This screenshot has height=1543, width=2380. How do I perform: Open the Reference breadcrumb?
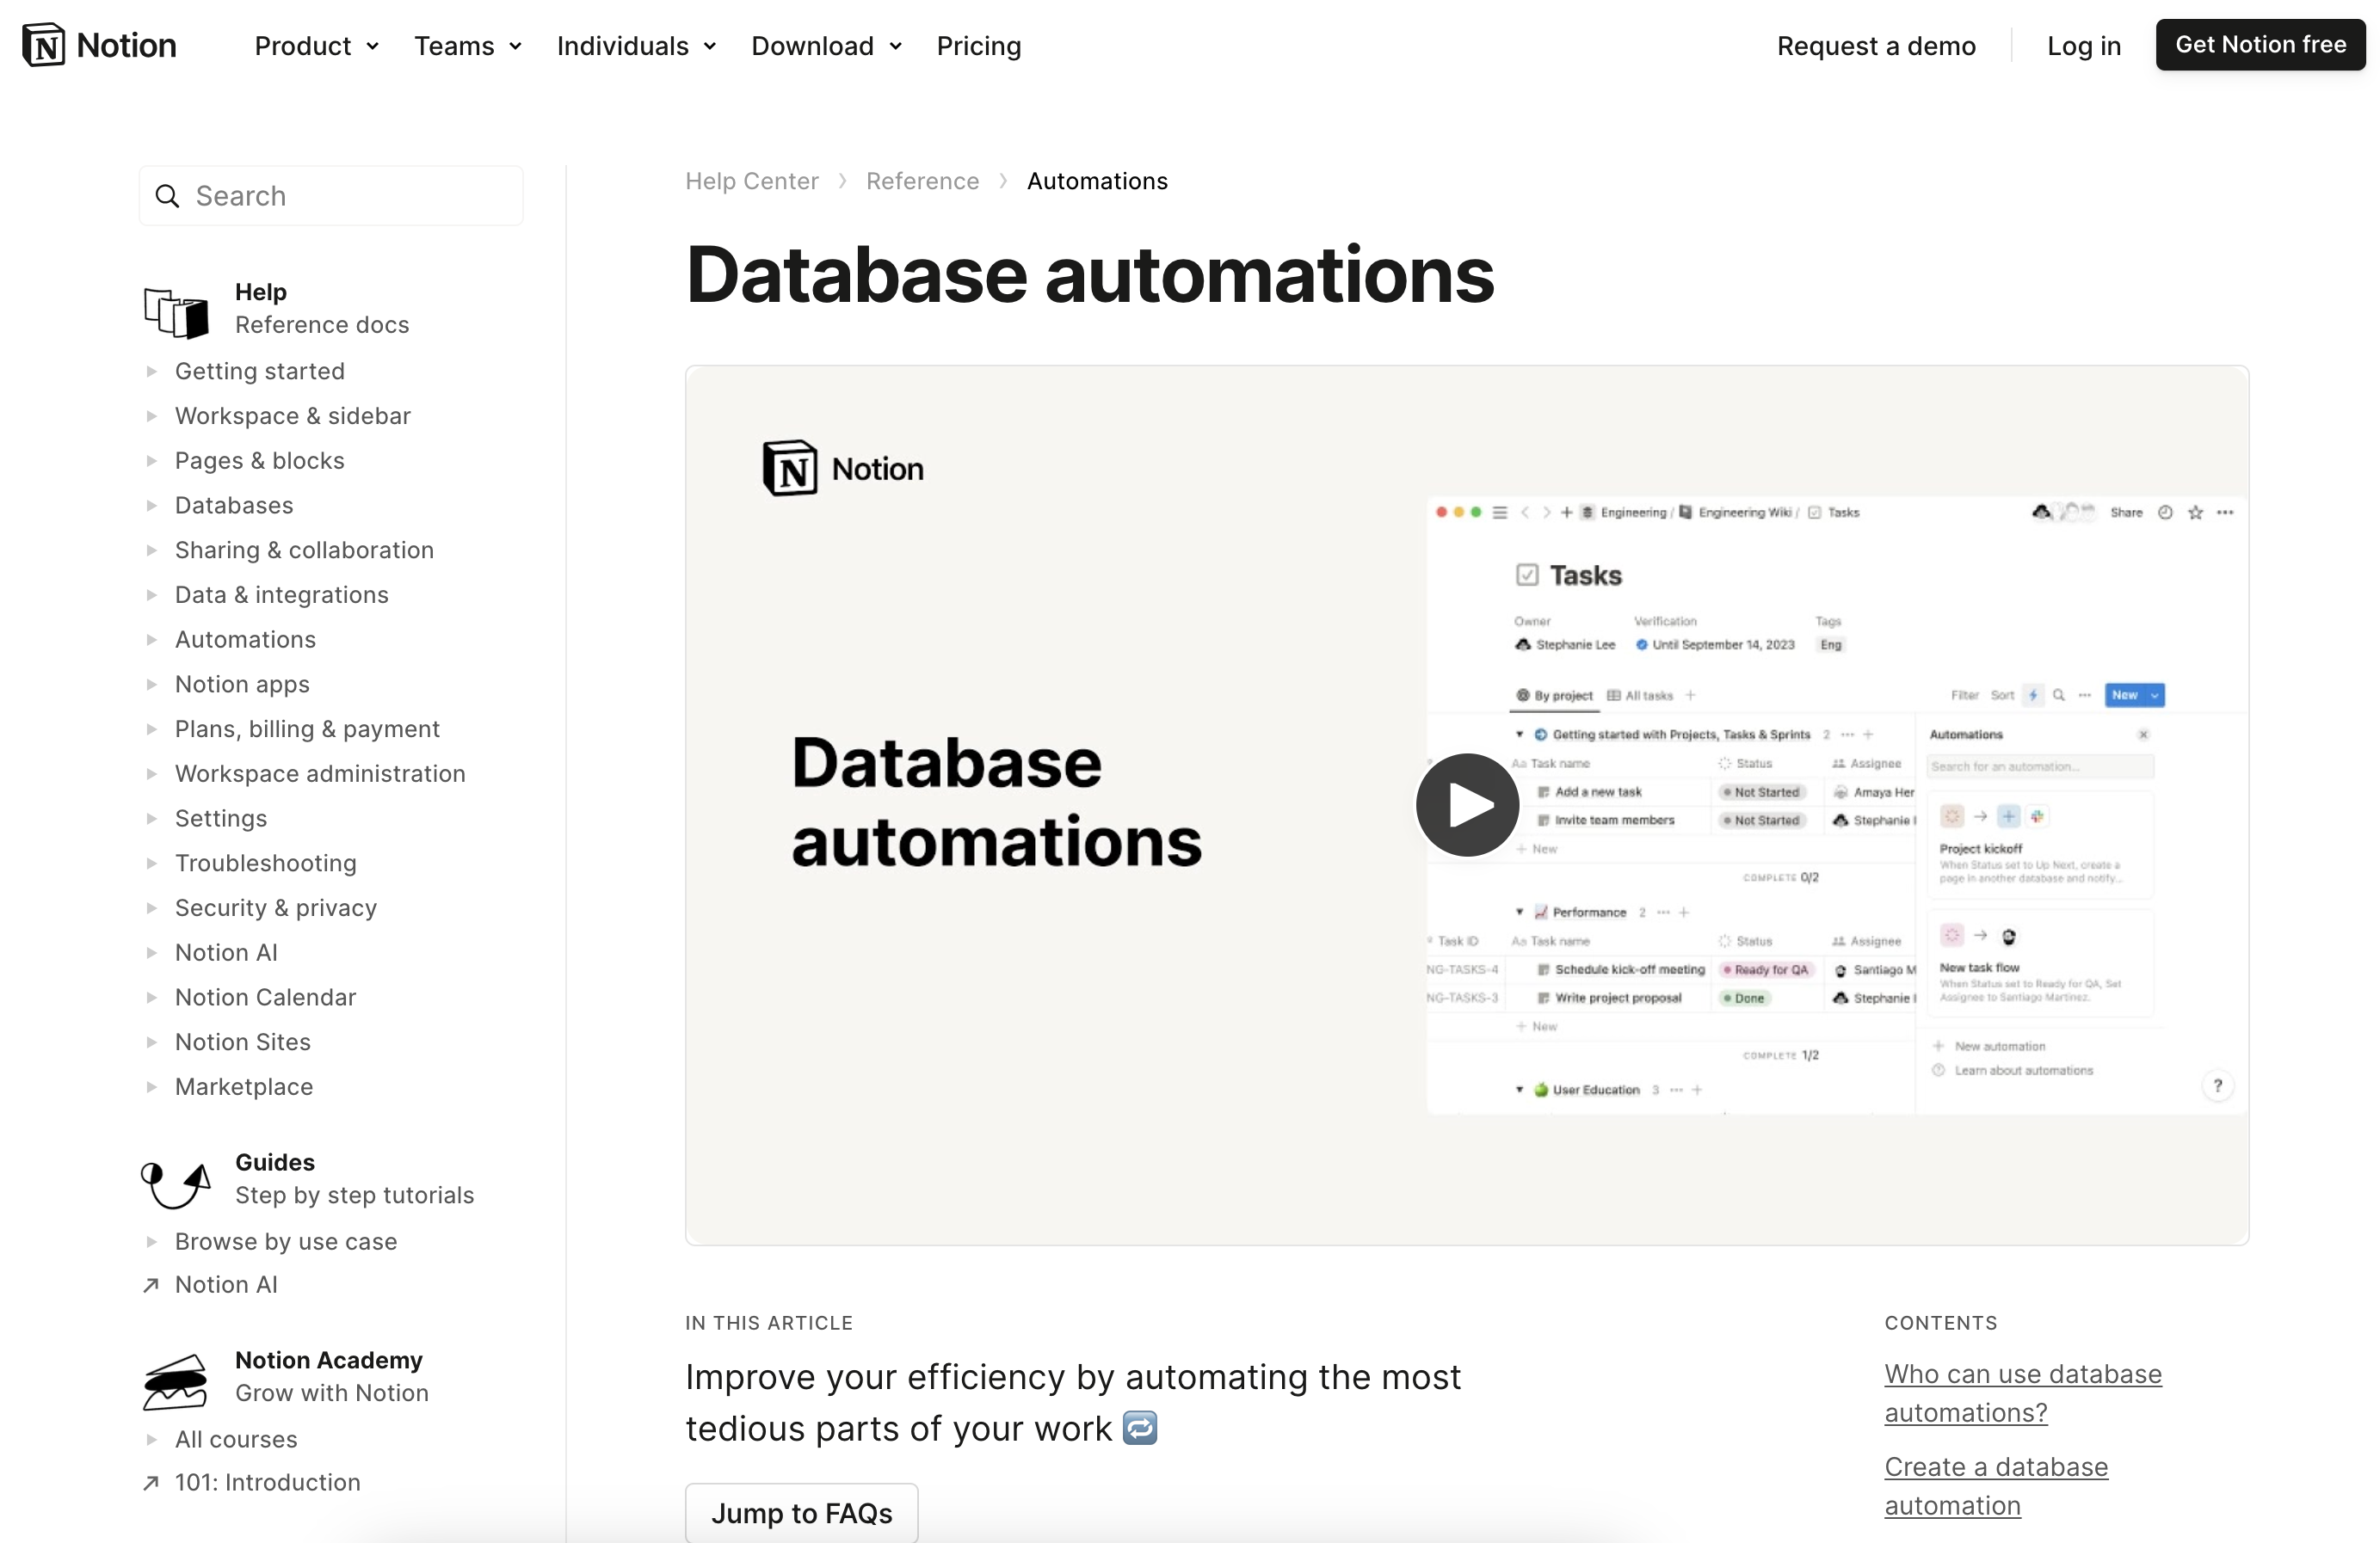(x=922, y=181)
